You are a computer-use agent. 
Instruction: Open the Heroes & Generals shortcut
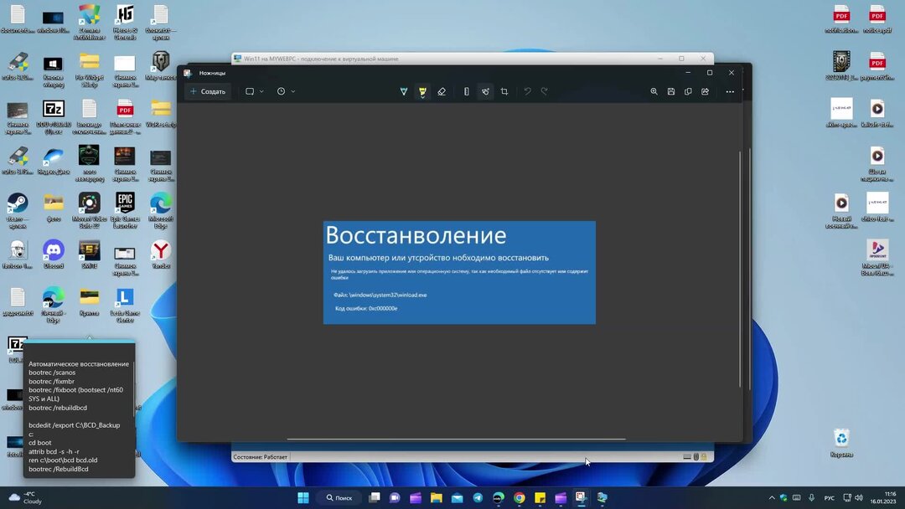tap(125, 22)
